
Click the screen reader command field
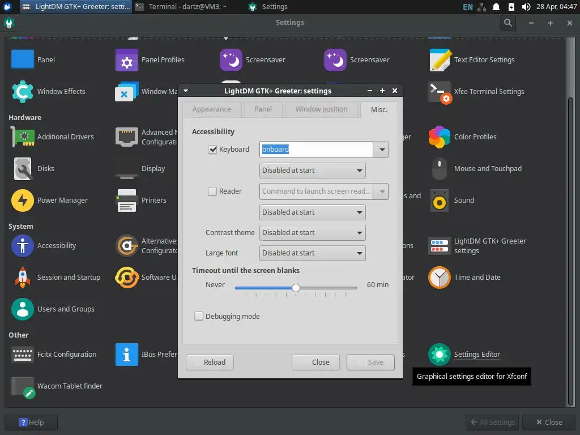[316, 191]
